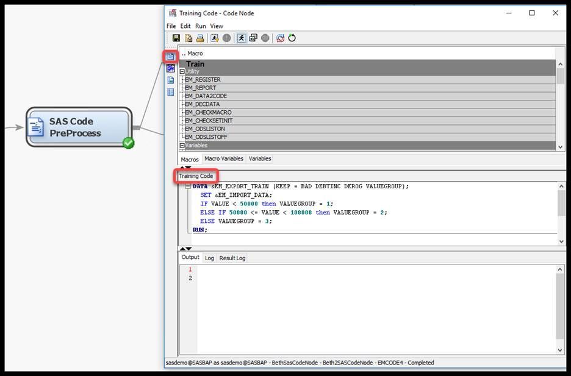Maximize the Code Node window
Image resolution: width=571 pixels, height=376 pixels.
532,13
